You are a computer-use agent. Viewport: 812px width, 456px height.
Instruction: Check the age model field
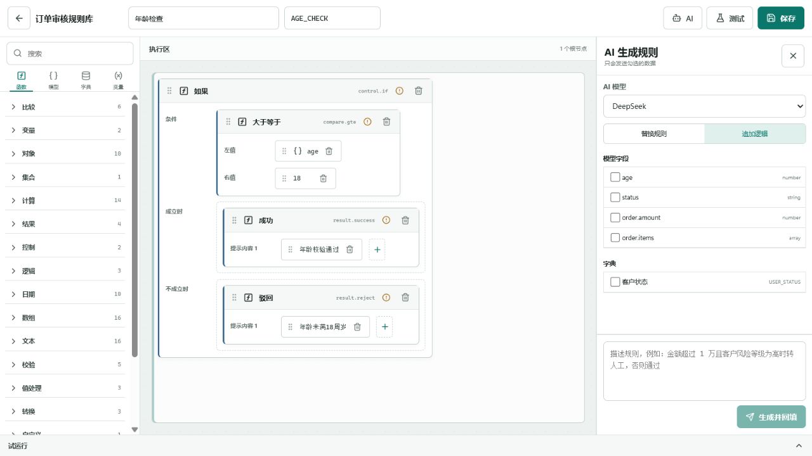(615, 177)
